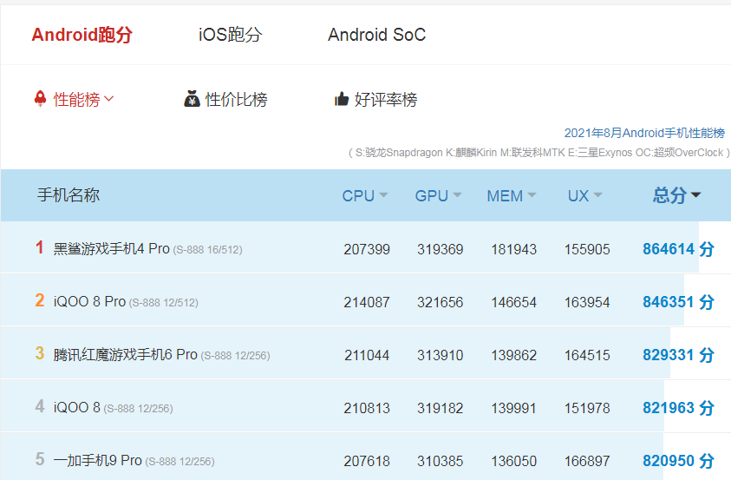
Task: Open the iQOO 8 Pro entry
Action: 126,301
